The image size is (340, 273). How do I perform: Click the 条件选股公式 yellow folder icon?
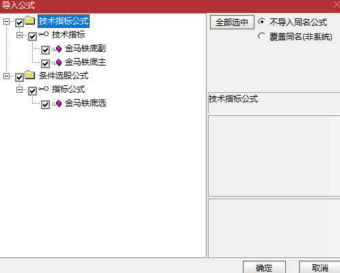30,75
